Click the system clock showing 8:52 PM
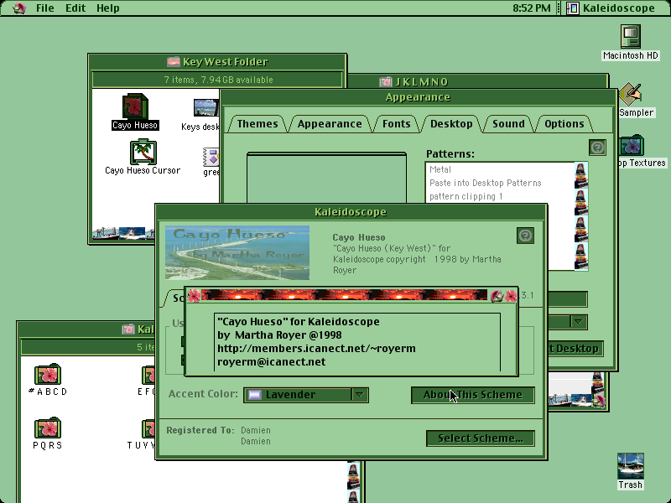 (x=532, y=8)
